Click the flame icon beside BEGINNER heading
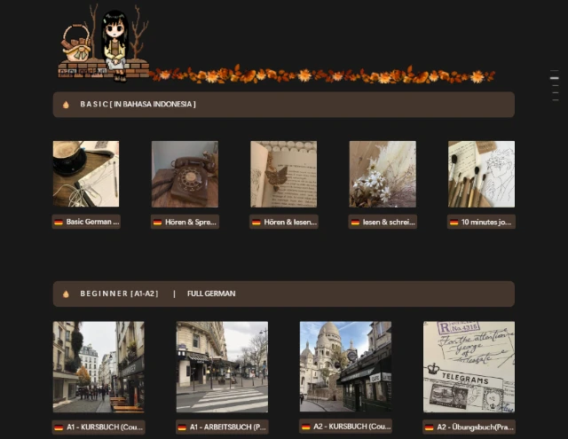The height and width of the screenshot is (439, 568). pos(66,294)
